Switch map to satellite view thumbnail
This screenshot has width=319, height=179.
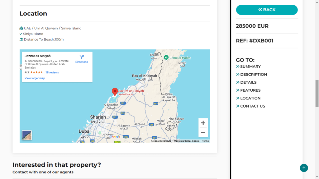click(27, 135)
